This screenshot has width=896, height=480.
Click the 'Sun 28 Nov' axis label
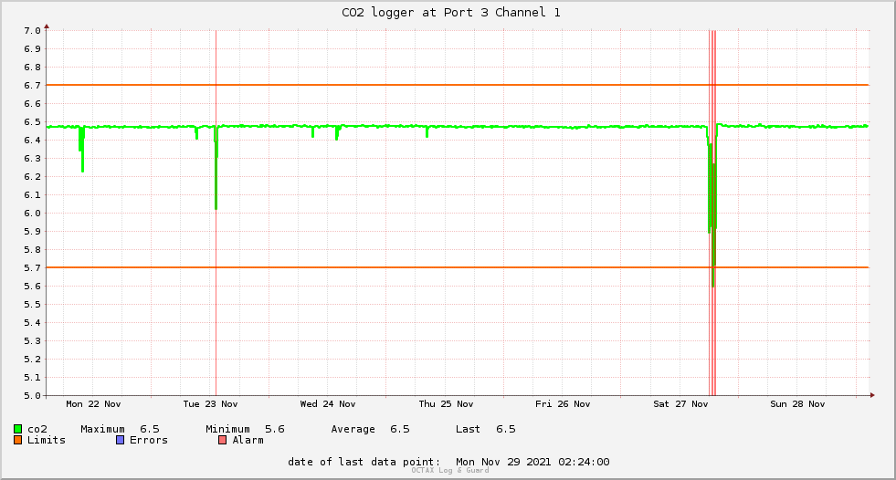797,404
